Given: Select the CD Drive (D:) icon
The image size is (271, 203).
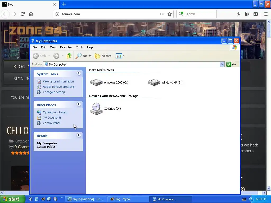Looking at the screenshot, I should (x=96, y=109).
